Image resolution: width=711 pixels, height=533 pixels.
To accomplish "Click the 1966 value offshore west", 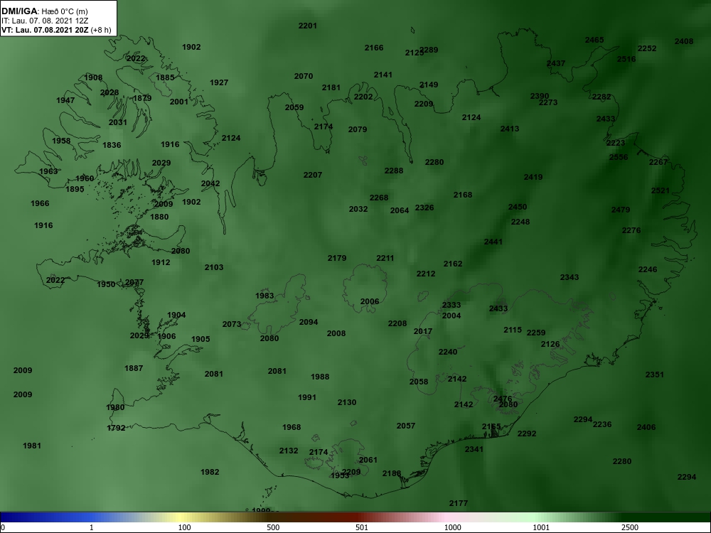I will (39, 203).
